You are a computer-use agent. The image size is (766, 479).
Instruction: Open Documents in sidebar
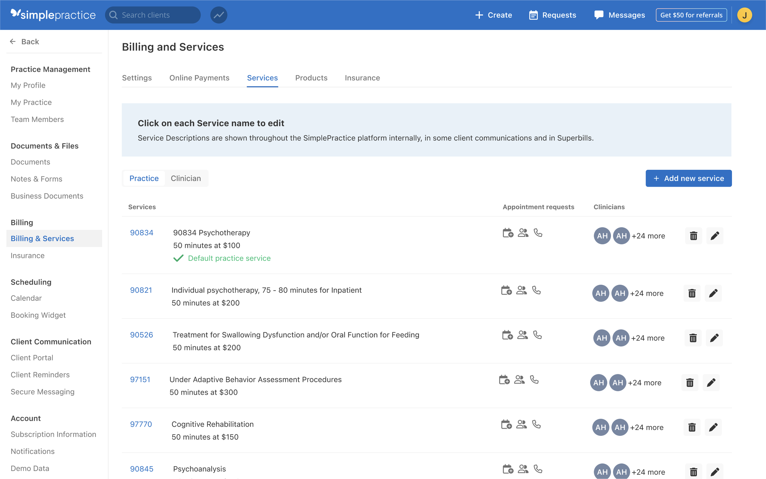click(x=30, y=162)
